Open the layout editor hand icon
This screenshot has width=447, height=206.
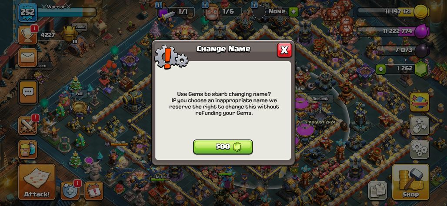click(x=420, y=126)
